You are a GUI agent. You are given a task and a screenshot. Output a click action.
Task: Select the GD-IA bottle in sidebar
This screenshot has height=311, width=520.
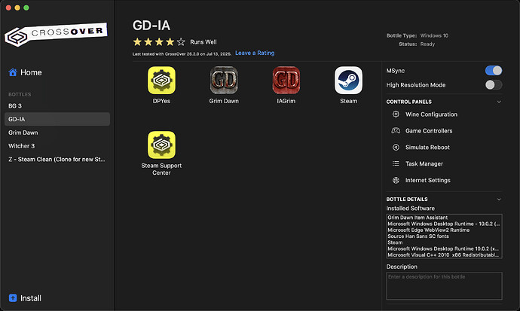57,119
